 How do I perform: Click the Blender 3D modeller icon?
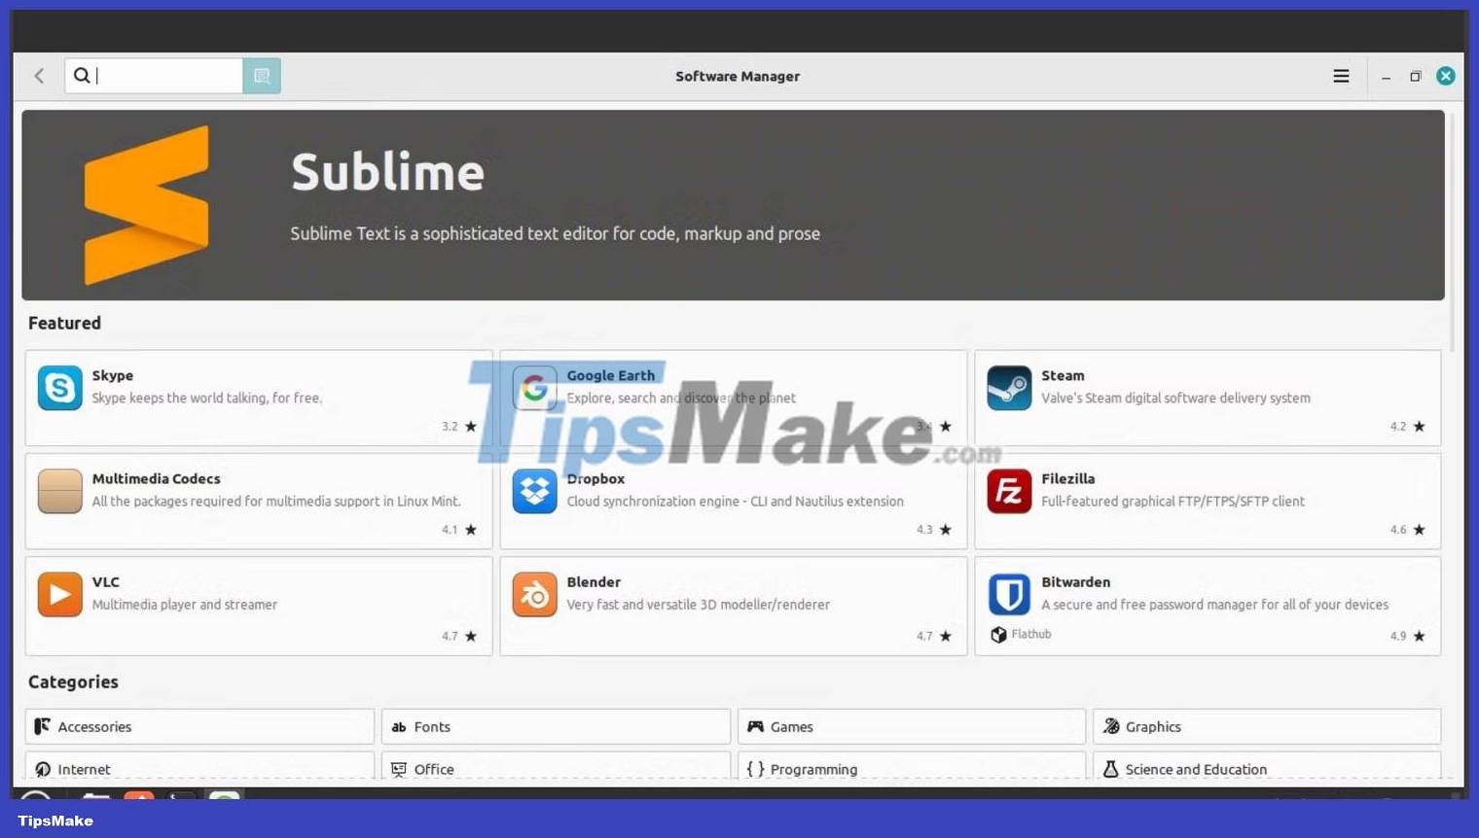534,594
